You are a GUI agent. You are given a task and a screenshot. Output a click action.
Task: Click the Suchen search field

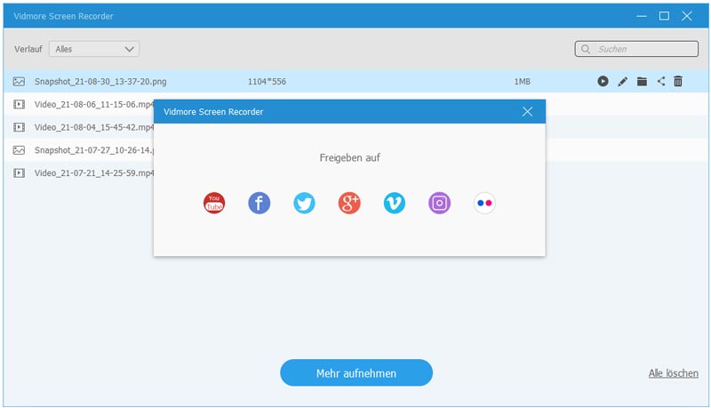click(635, 49)
